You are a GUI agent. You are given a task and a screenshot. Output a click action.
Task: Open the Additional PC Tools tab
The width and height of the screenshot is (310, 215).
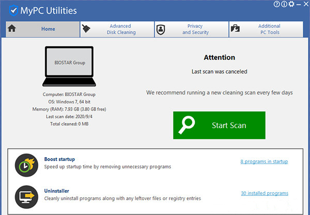tap(266, 29)
